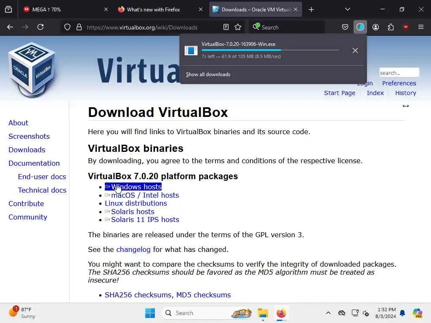Reload the current VirtualBox page
This screenshot has height=323, width=431.
[40, 27]
